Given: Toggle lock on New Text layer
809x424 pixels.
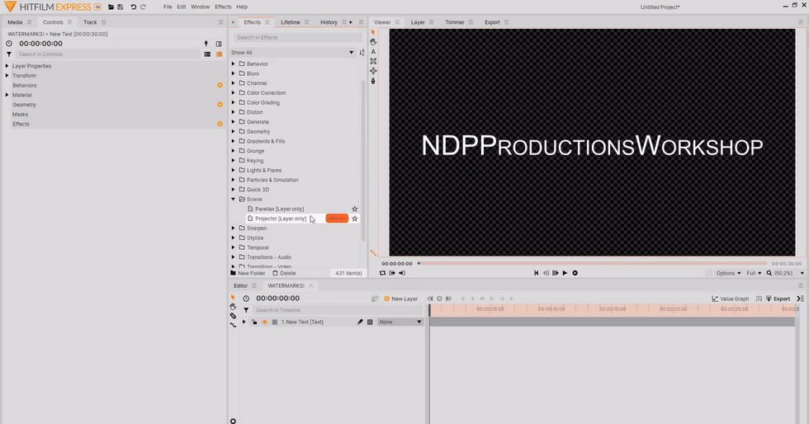Looking at the screenshot, I should coord(254,322).
